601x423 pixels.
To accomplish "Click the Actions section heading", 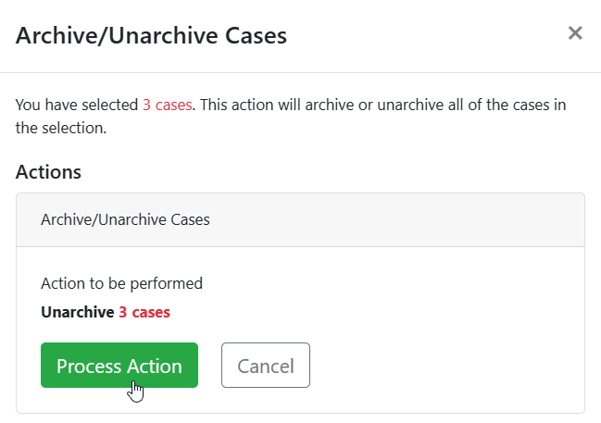I will click(48, 171).
